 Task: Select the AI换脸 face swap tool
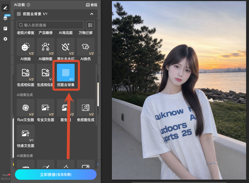[26, 47]
